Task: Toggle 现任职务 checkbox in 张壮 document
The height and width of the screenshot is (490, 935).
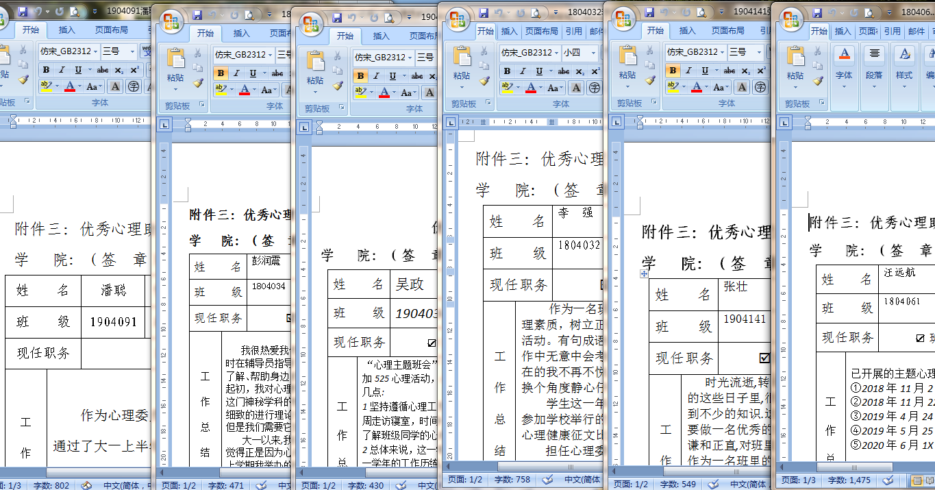Action: 764,358
